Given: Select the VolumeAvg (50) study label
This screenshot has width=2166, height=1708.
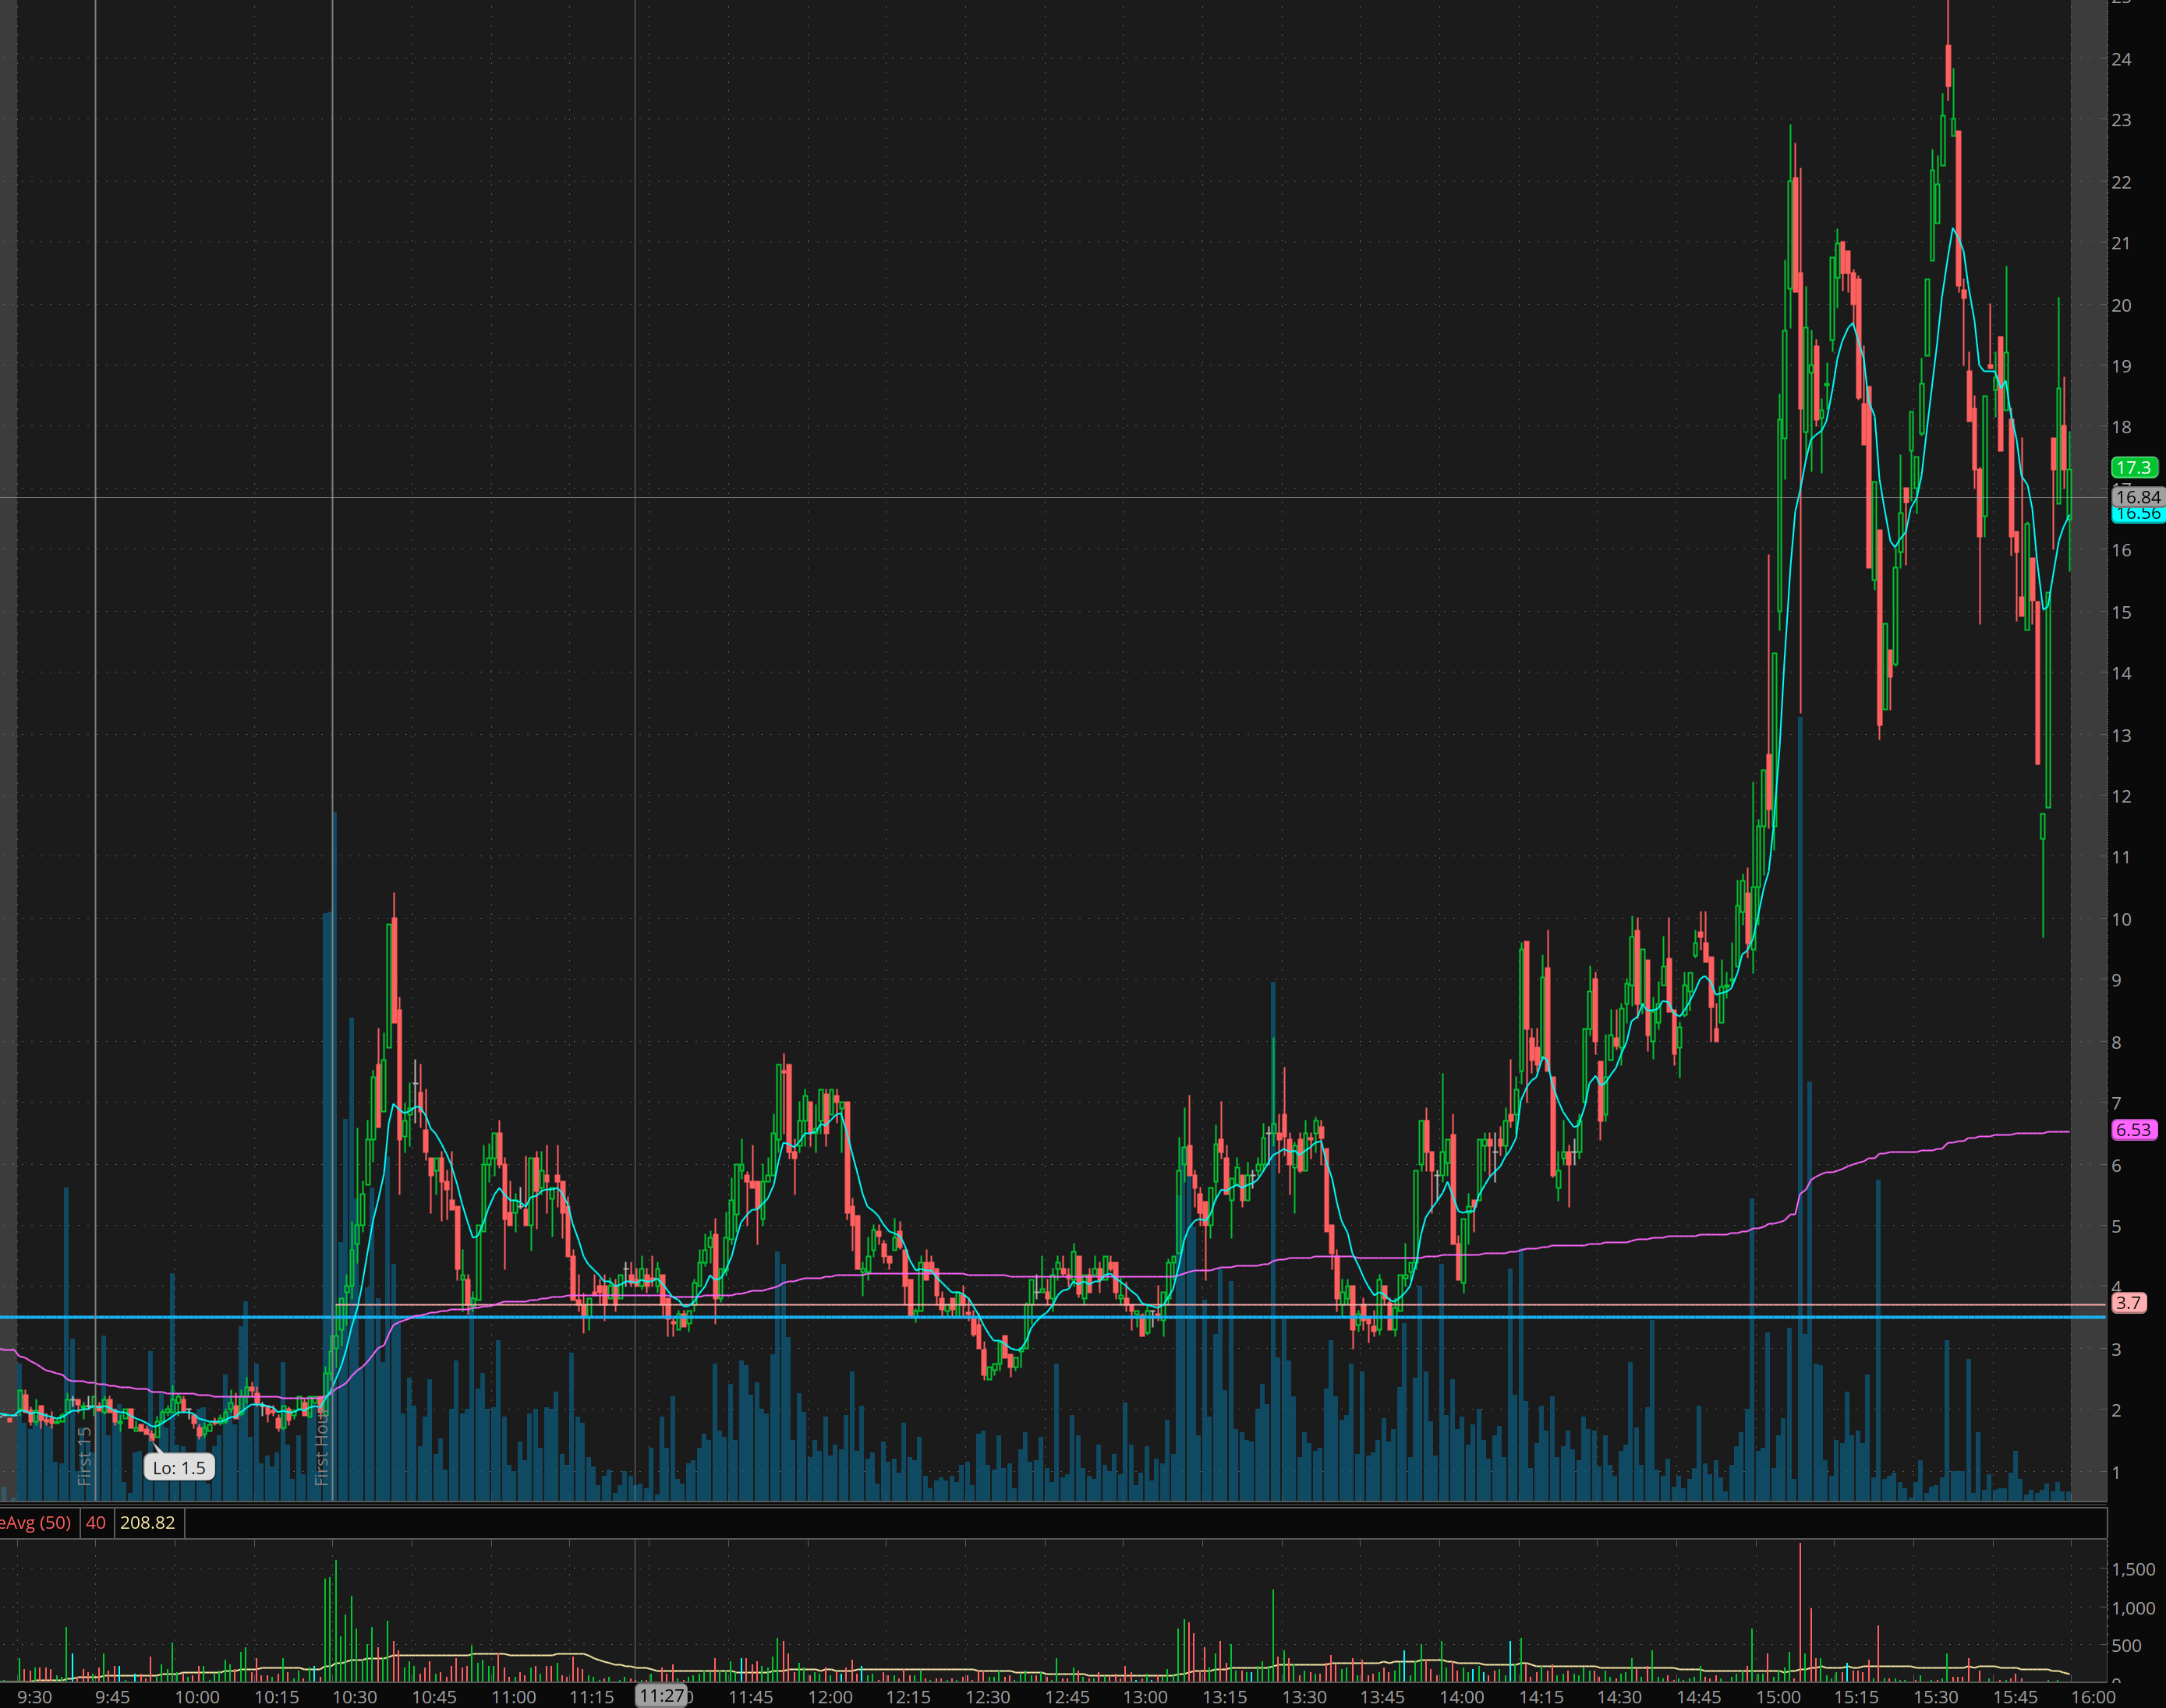Looking at the screenshot, I should coord(36,1523).
